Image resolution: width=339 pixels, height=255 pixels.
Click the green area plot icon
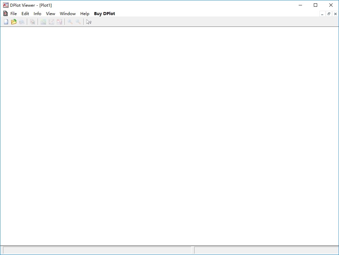[x=43, y=22]
